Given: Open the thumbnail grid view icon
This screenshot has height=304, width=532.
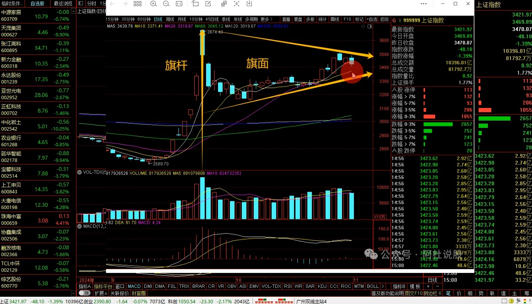Looking at the screenshot, I should [137, 4].
